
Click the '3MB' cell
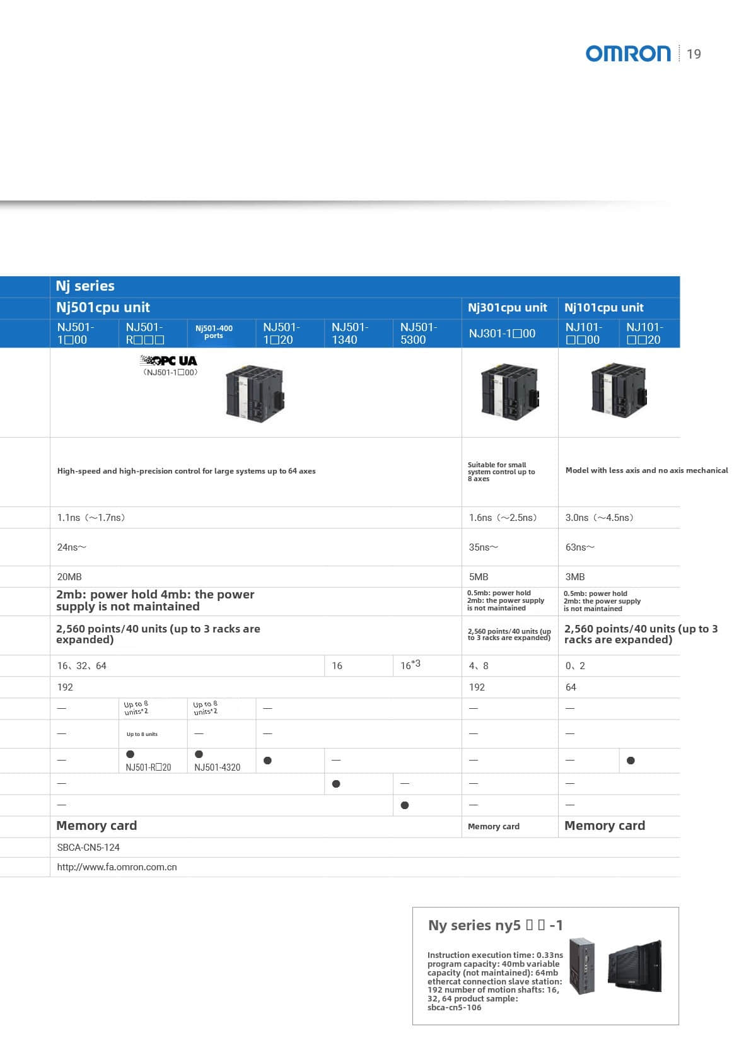(575, 576)
